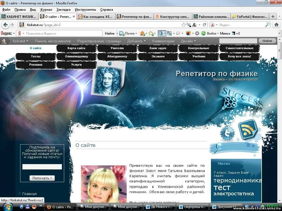Click the 'Главная' sidebar link

[29, 194]
